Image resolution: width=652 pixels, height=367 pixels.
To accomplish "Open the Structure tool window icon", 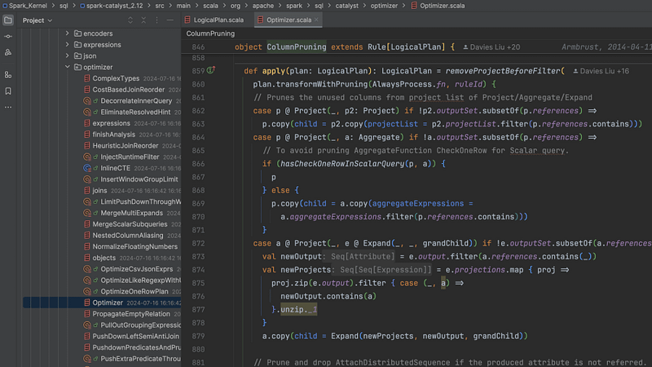I will [x=8, y=75].
